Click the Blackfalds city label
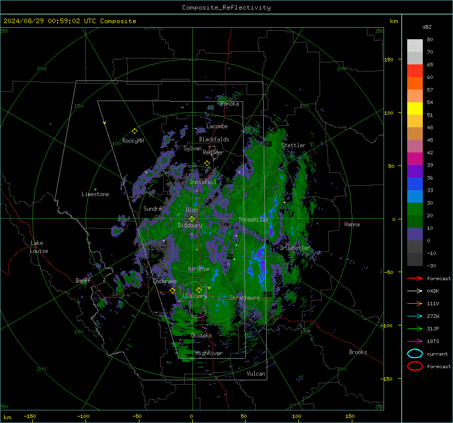The width and height of the screenshot is (453, 423). click(214, 139)
